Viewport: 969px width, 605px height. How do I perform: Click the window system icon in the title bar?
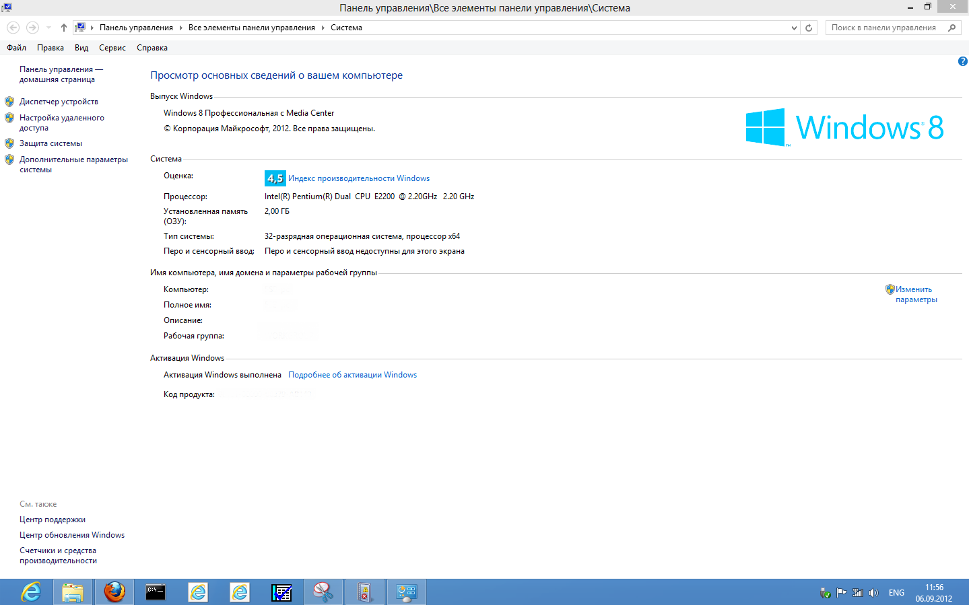(x=7, y=7)
